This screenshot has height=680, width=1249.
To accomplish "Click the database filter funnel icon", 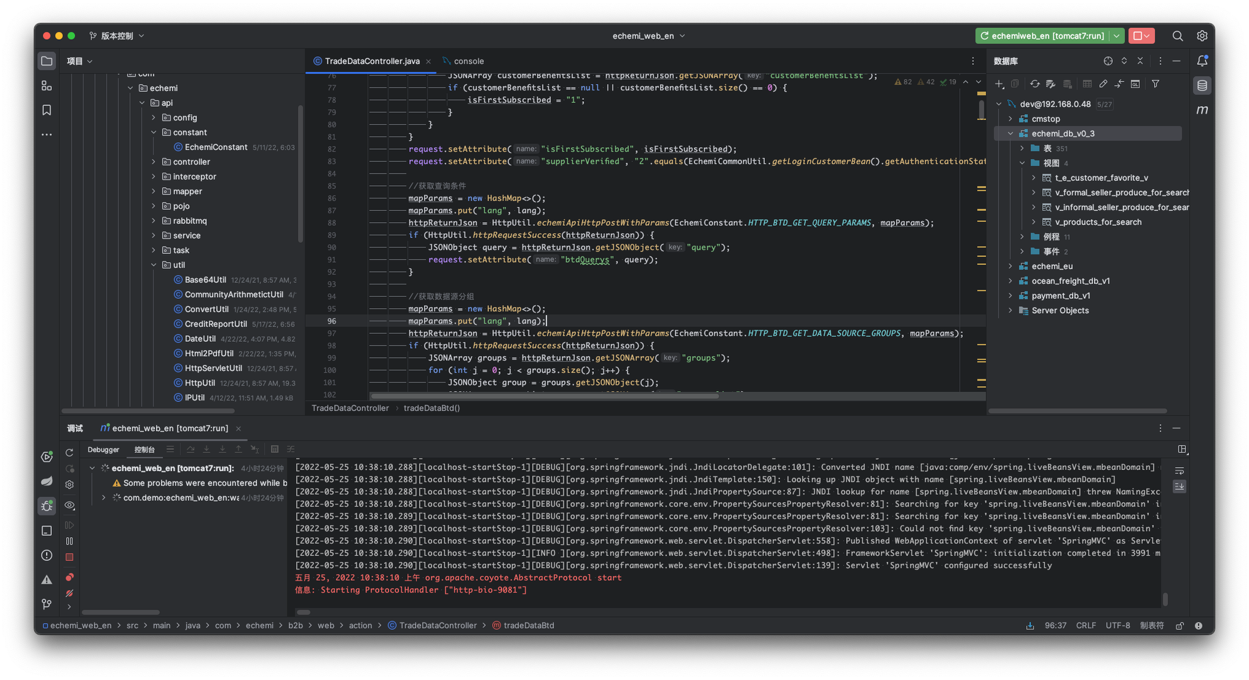I will click(1156, 84).
